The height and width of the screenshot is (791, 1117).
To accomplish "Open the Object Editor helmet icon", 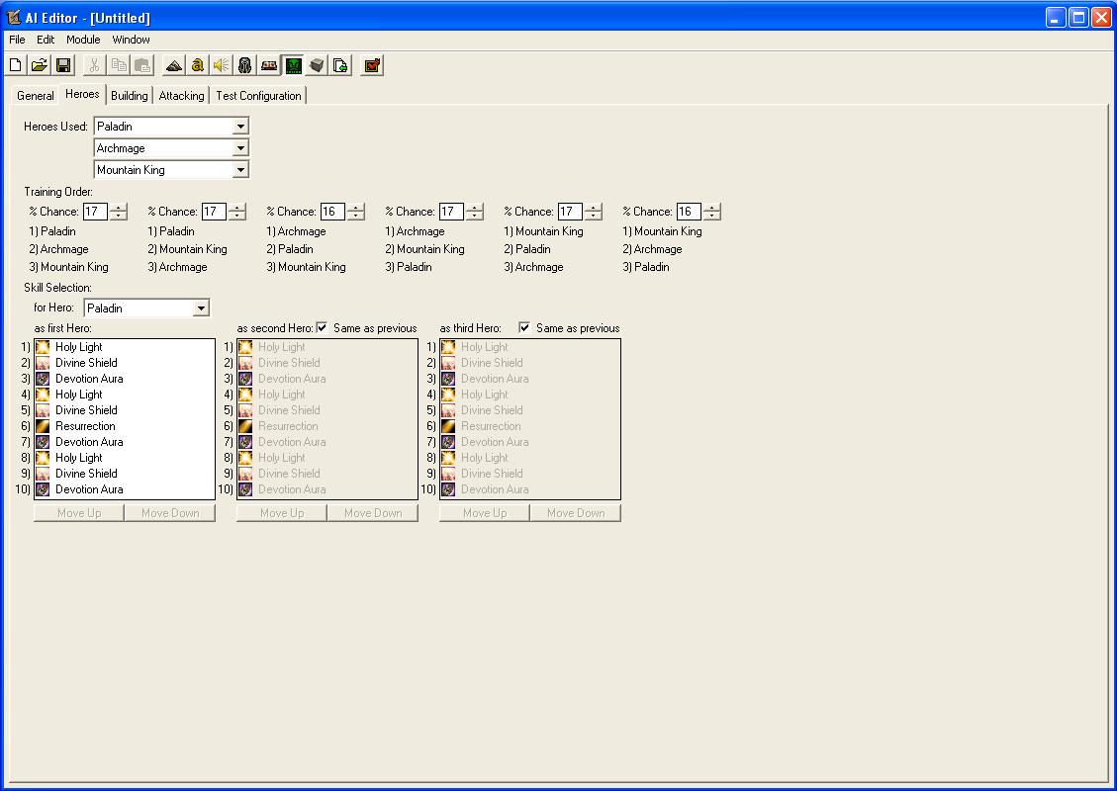I will click(245, 65).
